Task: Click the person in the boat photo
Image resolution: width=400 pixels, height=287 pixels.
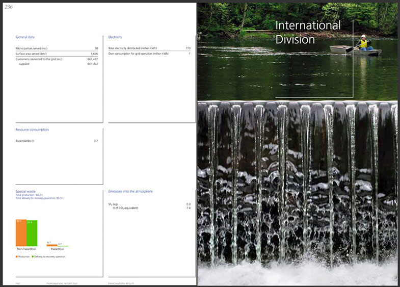Action: [x=363, y=42]
